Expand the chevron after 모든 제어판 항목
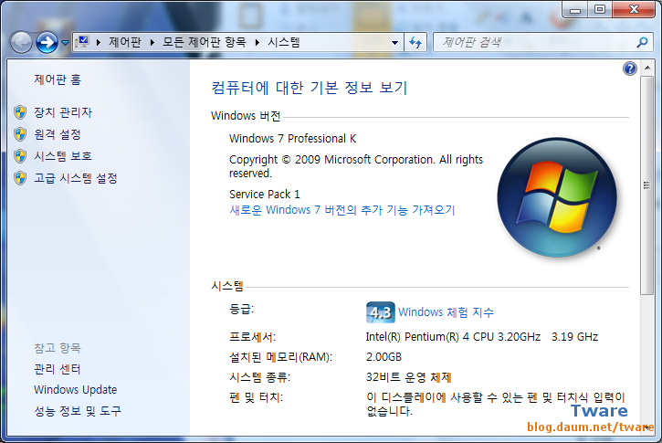Image resolution: width=662 pixels, height=443 pixels. (257, 42)
